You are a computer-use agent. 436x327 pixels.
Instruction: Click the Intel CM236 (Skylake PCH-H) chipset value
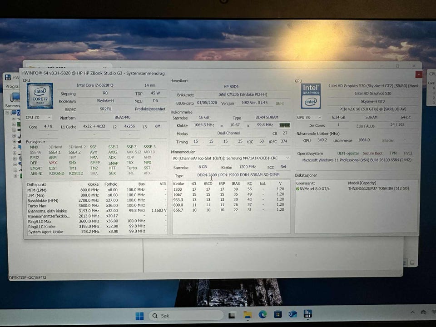tap(243, 94)
